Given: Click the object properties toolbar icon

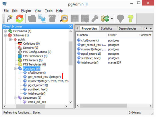Looking at the screenshot, I should click(32, 18).
